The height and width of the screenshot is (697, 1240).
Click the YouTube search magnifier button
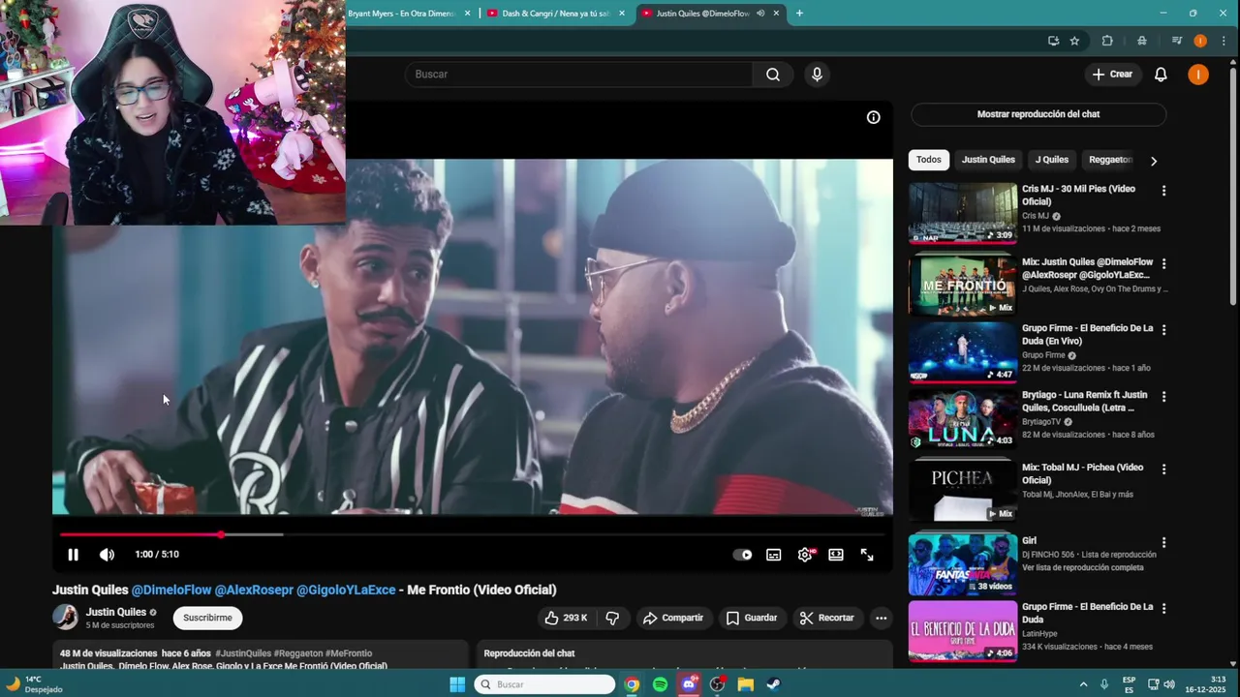pyautogui.click(x=773, y=75)
